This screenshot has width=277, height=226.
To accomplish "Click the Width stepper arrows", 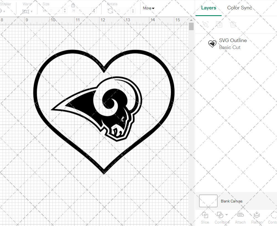I will (x=65, y=11).
